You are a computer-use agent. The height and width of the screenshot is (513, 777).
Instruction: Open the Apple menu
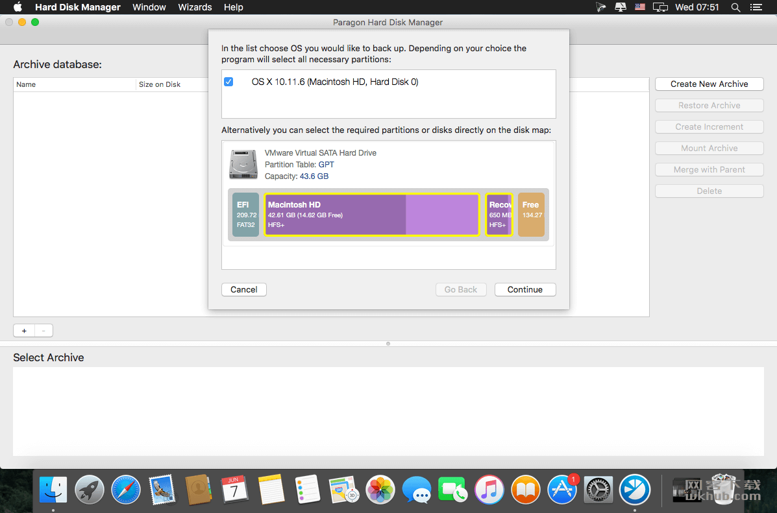tap(18, 7)
